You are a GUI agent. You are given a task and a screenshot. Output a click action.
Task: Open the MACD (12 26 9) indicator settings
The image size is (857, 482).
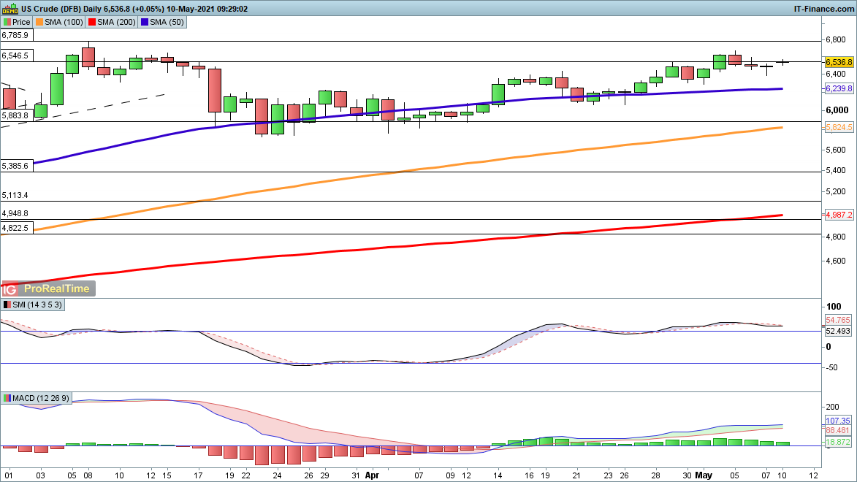(x=42, y=398)
